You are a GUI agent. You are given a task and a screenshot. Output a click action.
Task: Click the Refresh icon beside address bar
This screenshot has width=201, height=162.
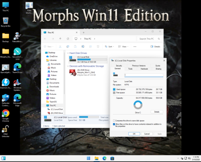pyautogui.click(x=68, y=39)
